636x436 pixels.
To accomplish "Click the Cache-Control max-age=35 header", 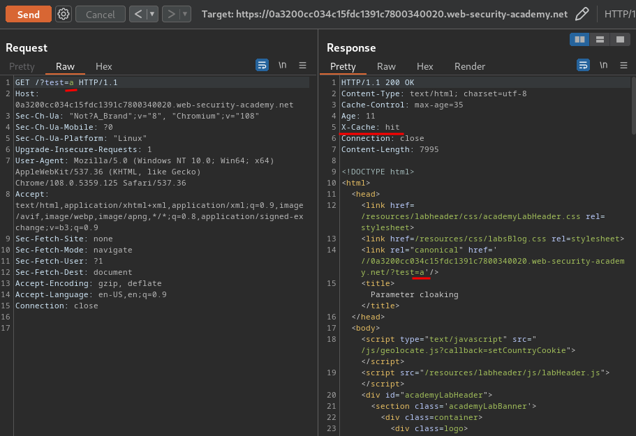I will [x=402, y=105].
